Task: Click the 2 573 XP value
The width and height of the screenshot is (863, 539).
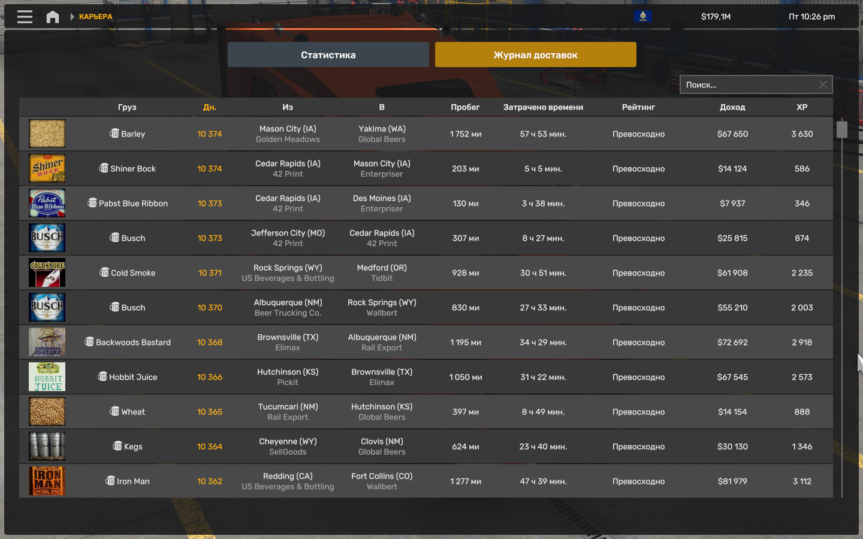Action: (x=802, y=377)
